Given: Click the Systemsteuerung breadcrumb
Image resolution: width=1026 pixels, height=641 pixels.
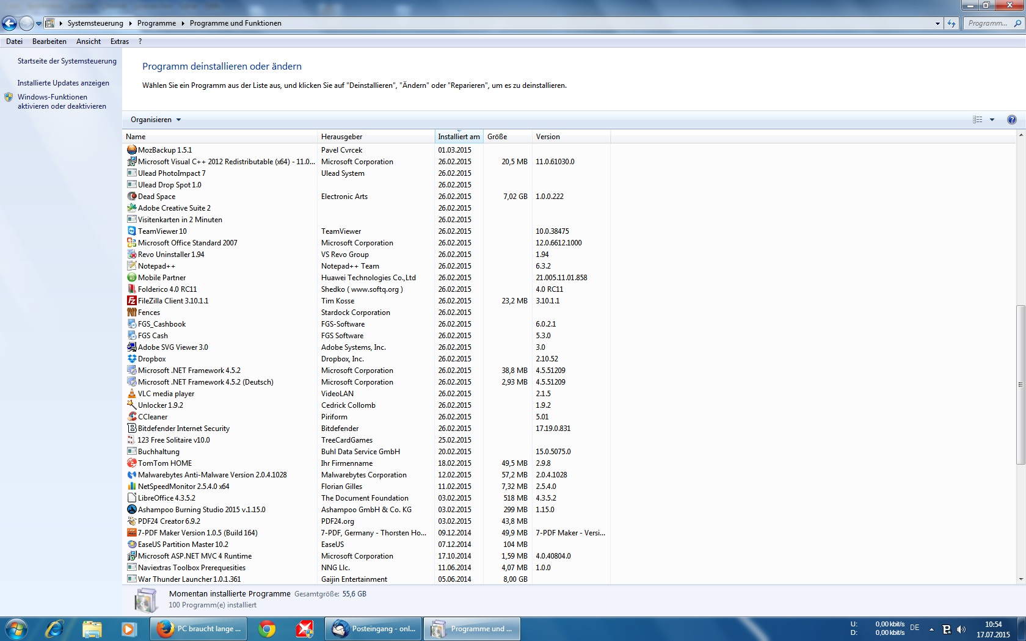Looking at the screenshot, I should coord(95,23).
